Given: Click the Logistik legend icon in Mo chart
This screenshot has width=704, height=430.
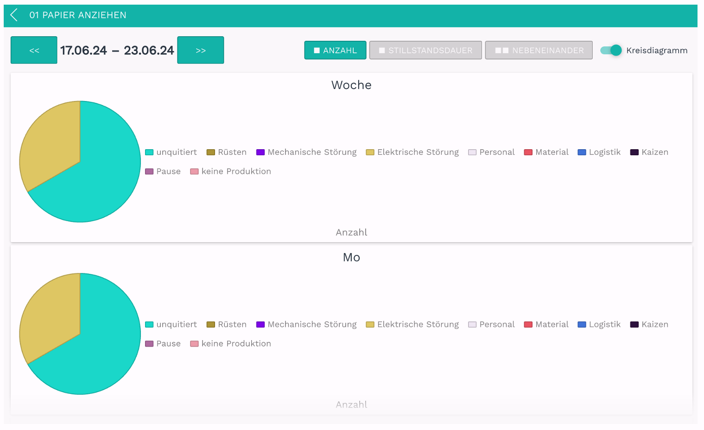Looking at the screenshot, I should point(582,325).
